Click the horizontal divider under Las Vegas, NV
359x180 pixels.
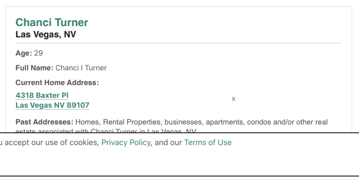point(179,43)
